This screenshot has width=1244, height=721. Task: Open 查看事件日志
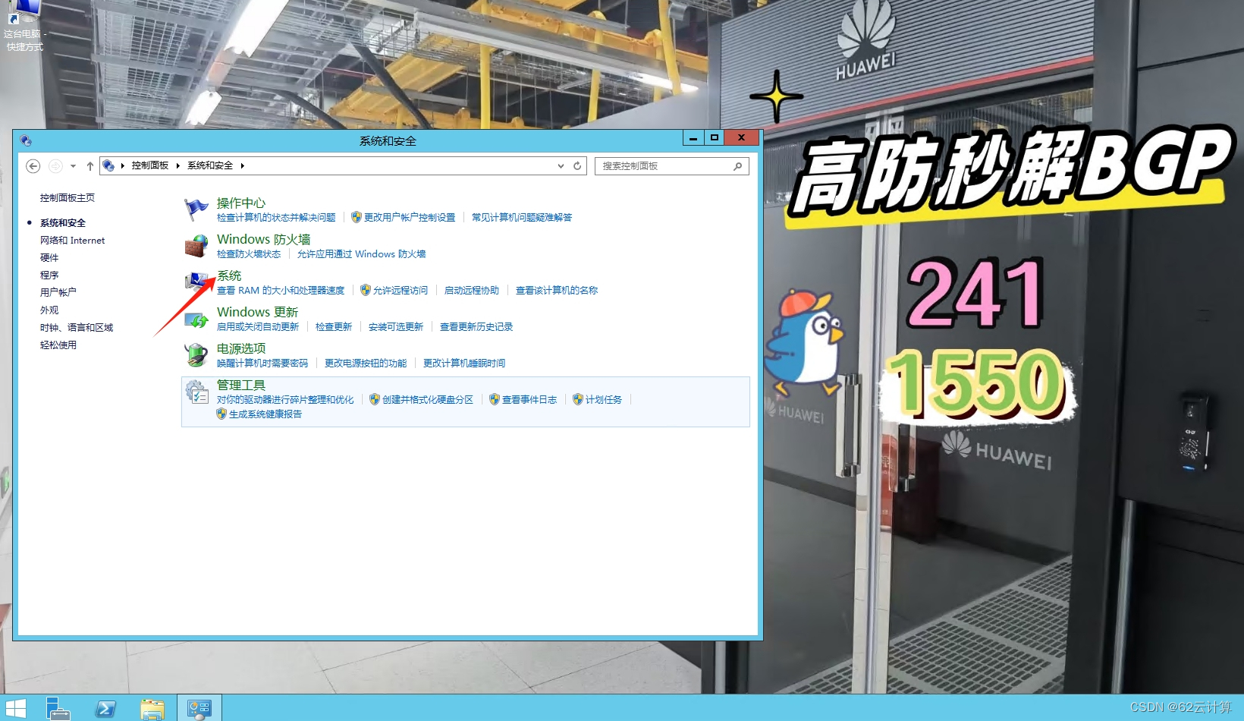529,399
